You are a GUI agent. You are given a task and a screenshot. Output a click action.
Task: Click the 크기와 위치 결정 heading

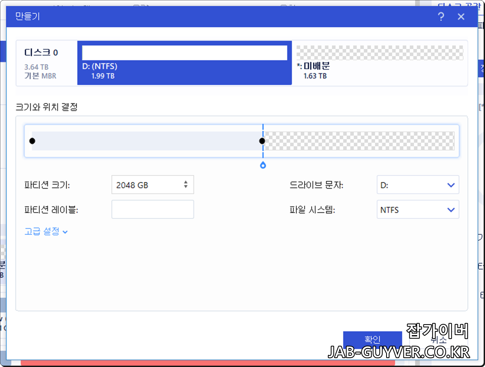(x=47, y=107)
